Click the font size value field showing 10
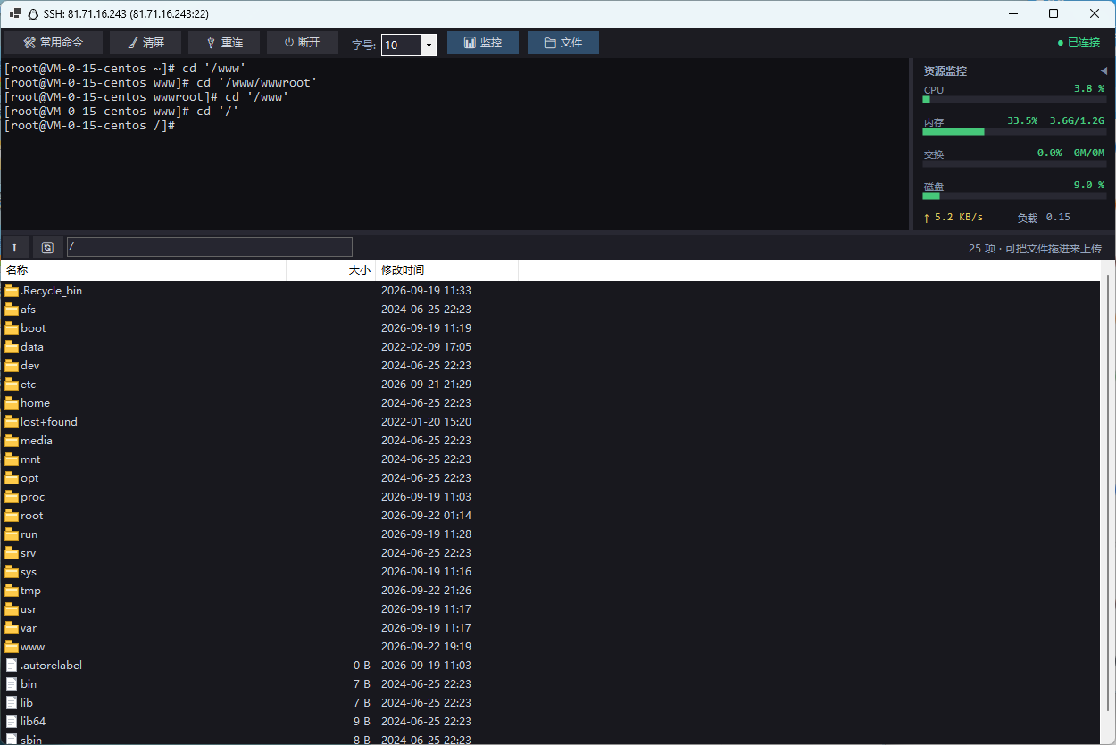1116x745 pixels. [x=401, y=45]
